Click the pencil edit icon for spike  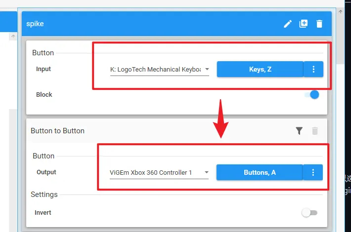tap(288, 24)
